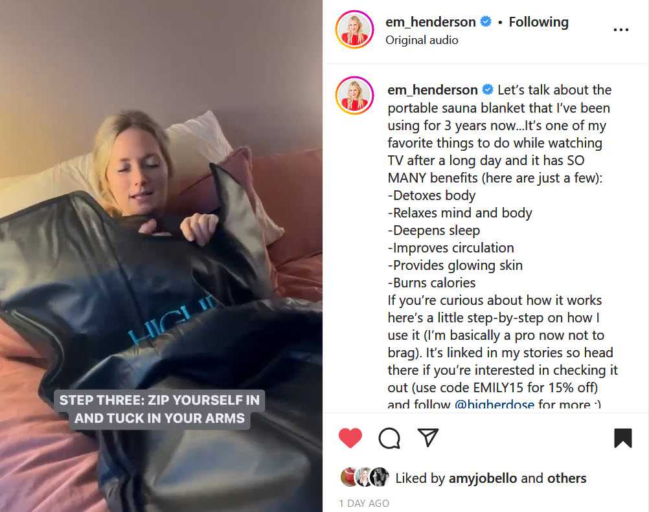Click the verified badge in header
Viewport: 649px width, 512px height.
tap(486, 21)
